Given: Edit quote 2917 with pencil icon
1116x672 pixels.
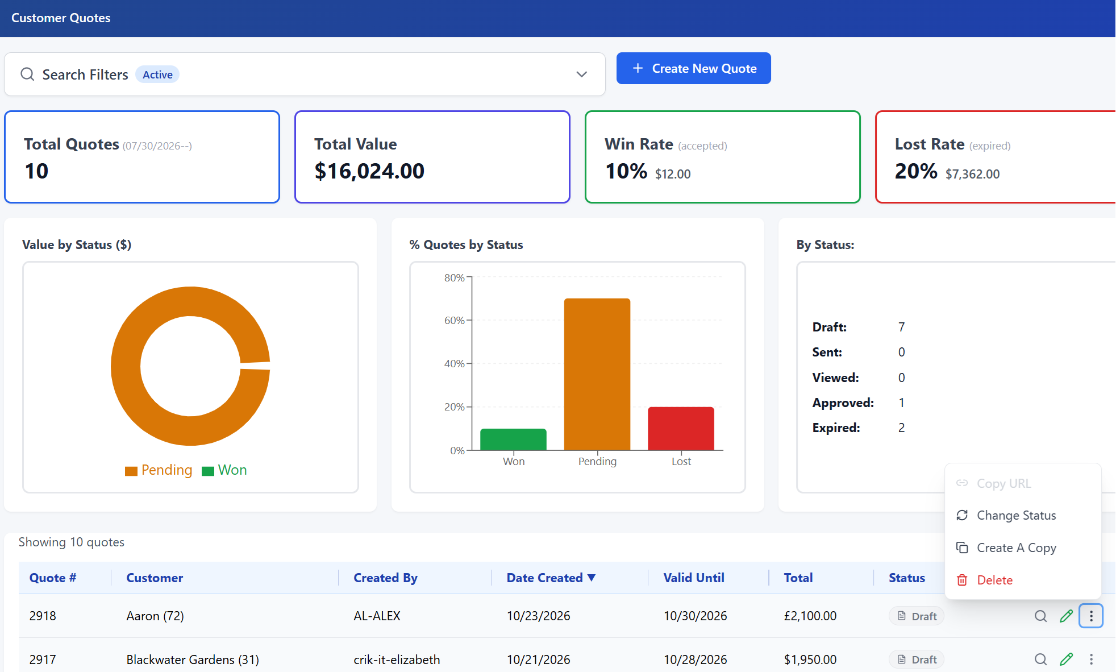Looking at the screenshot, I should point(1066,659).
